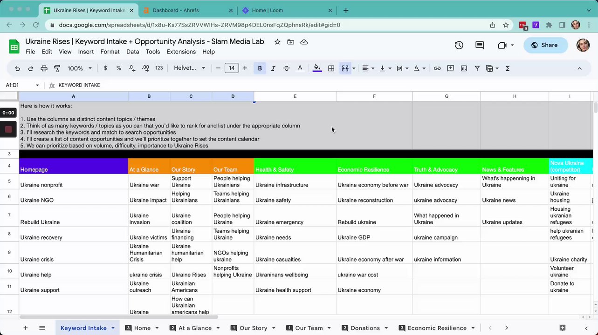Decrease decimal places in the toolbar
Viewport: 598px width, 335px height.
[132, 68]
